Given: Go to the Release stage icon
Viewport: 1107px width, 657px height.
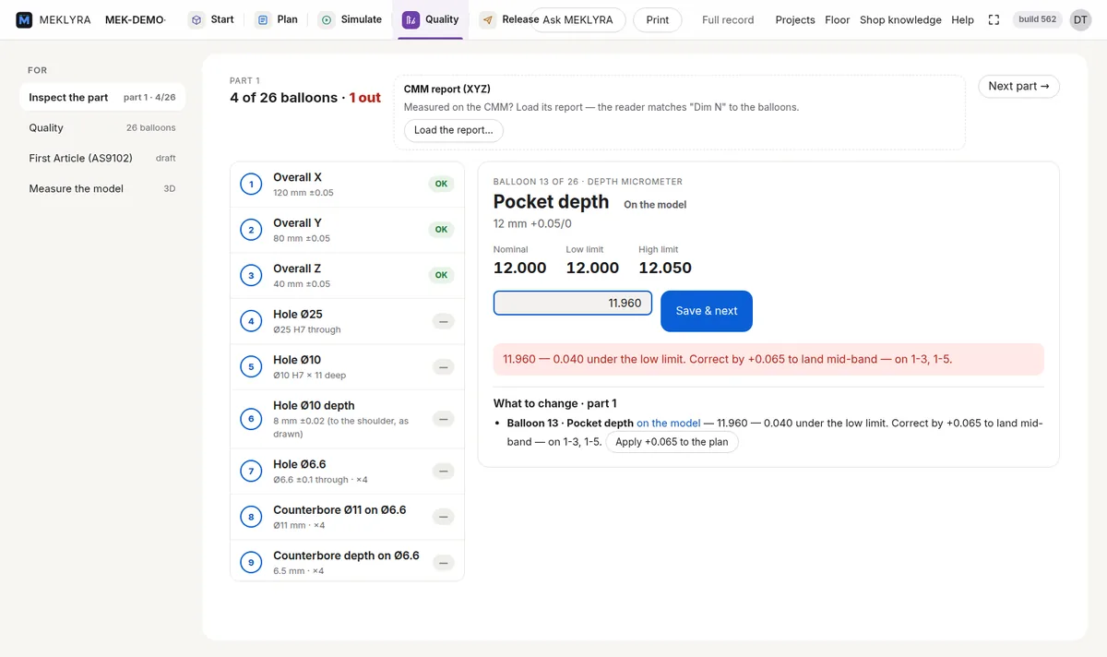Looking at the screenshot, I should pos(487,19).
